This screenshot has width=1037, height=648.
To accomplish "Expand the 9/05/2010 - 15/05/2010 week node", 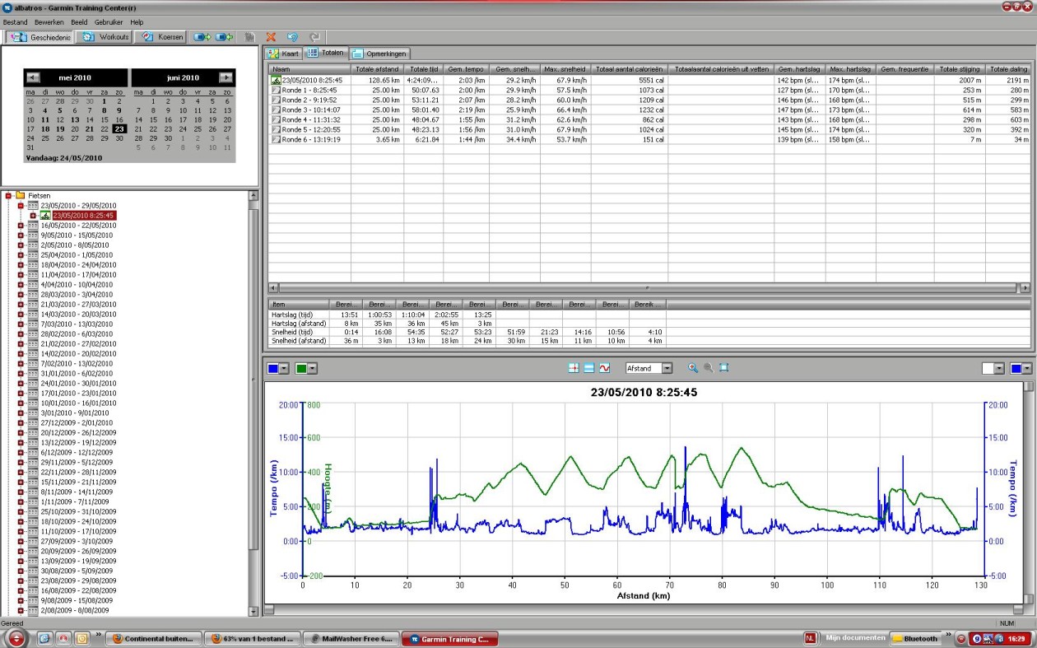I will click(21, 235).
